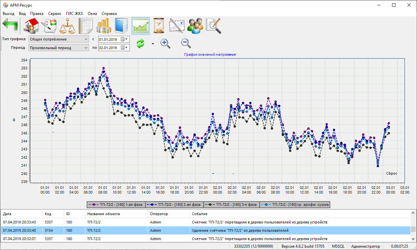Toggle the '3-я фаза' legend series

pyautogui.click(x=231, y=205)
